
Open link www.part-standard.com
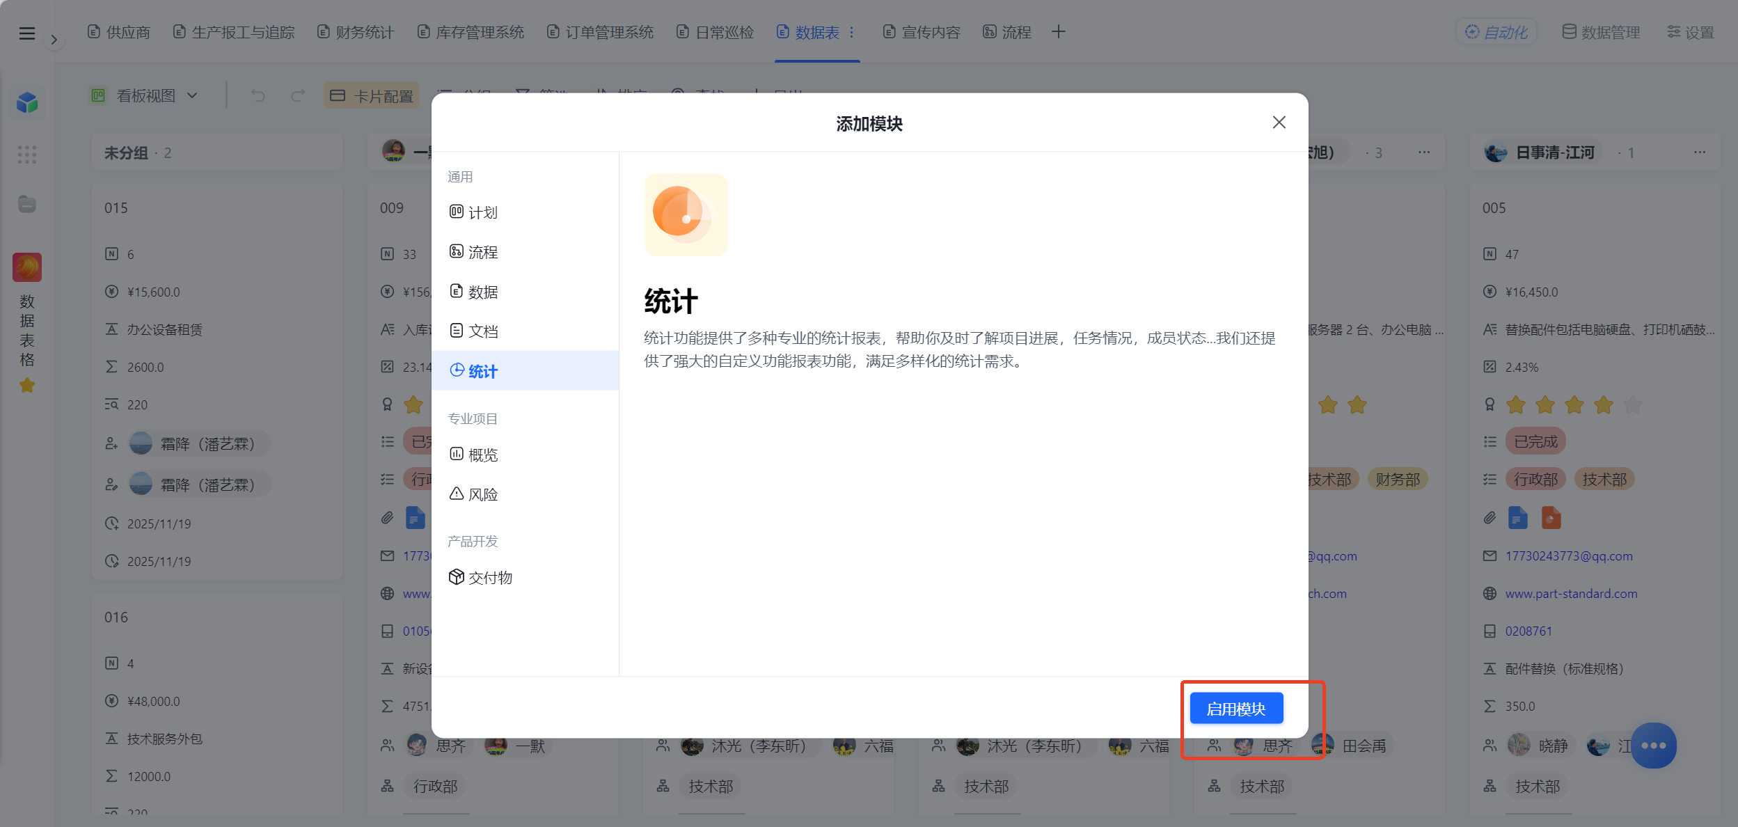click(1571, 594)
